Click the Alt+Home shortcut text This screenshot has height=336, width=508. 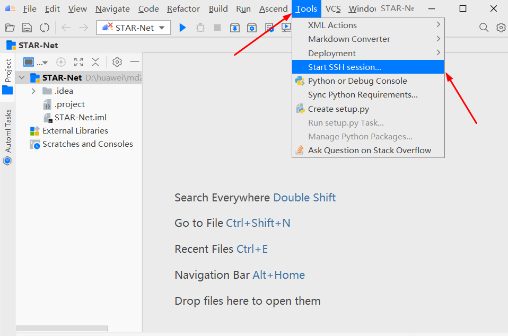[x=278, y=275]
